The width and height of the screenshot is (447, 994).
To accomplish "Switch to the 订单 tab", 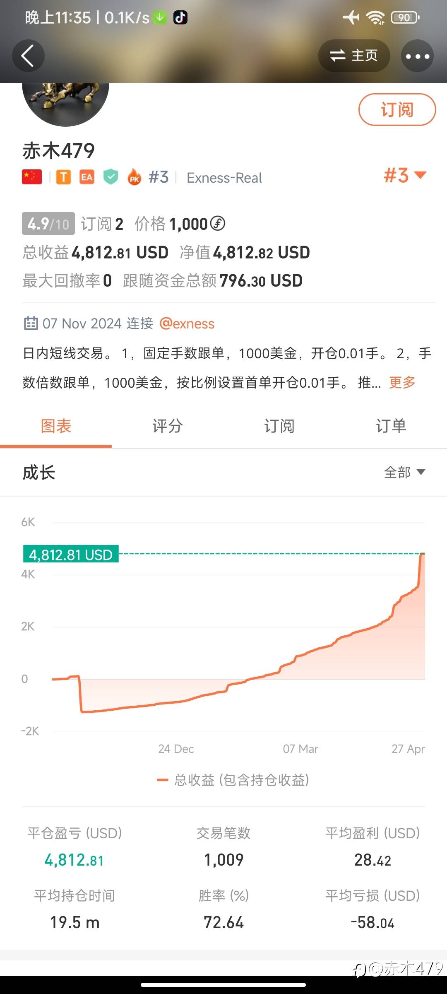I will click(391, 426).
